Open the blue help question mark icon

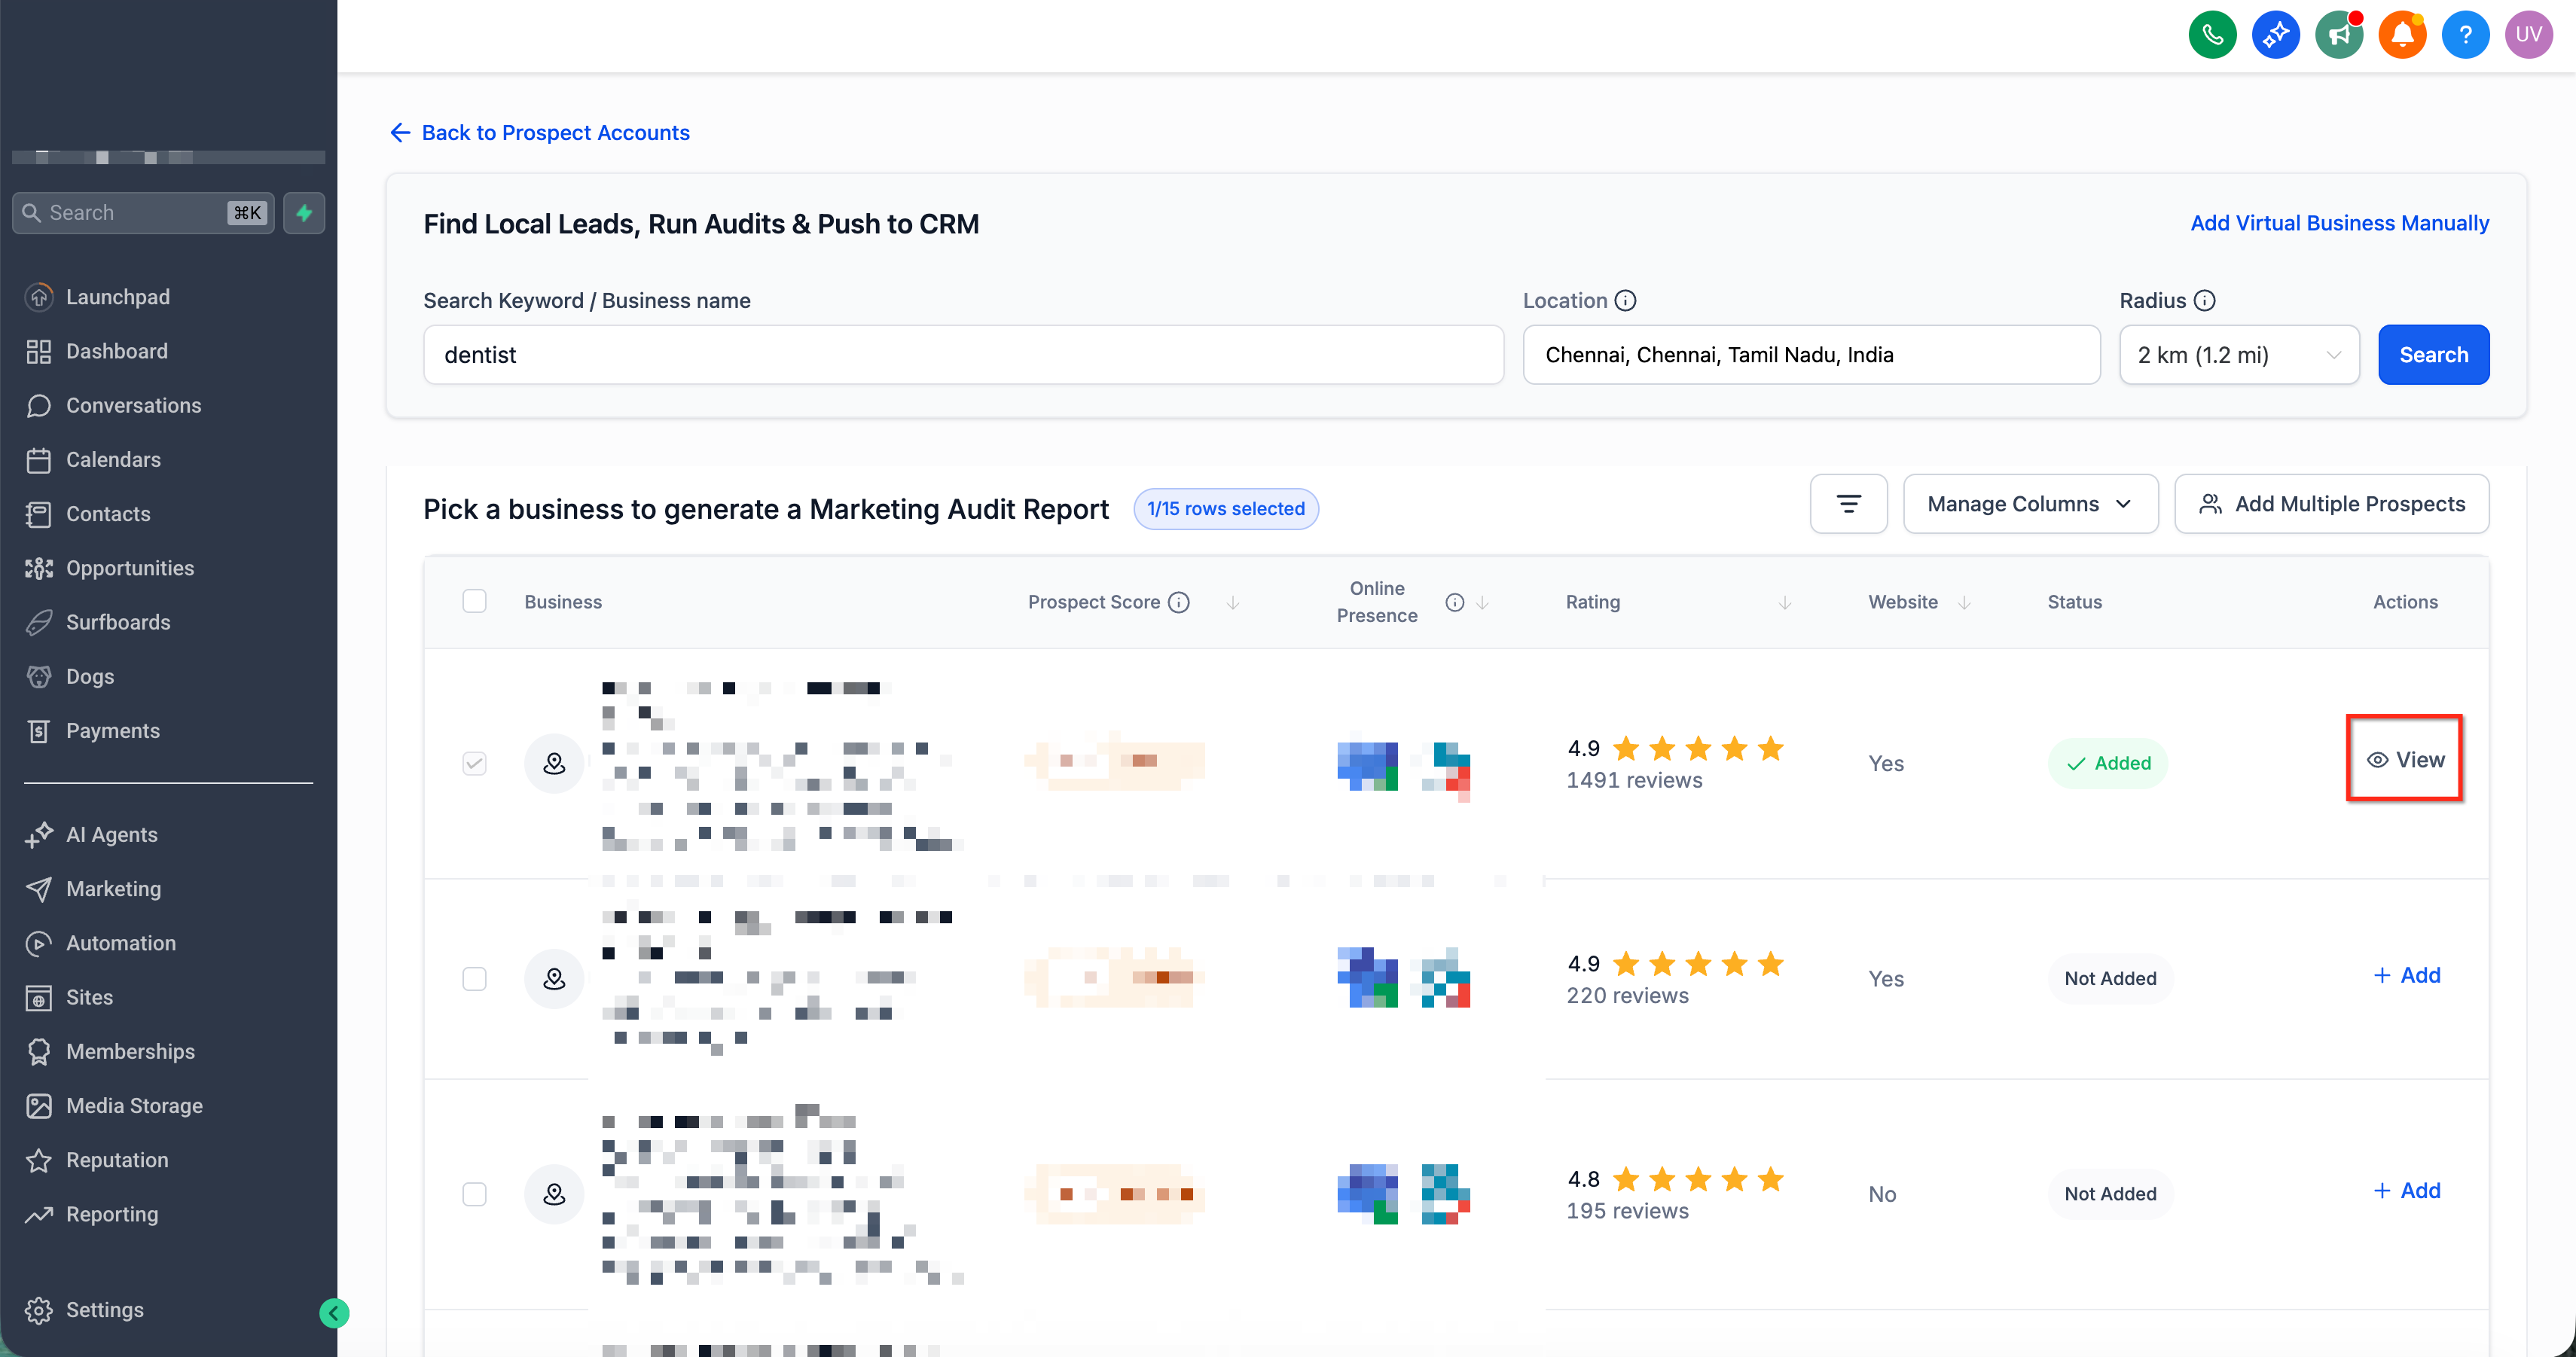2465,35
